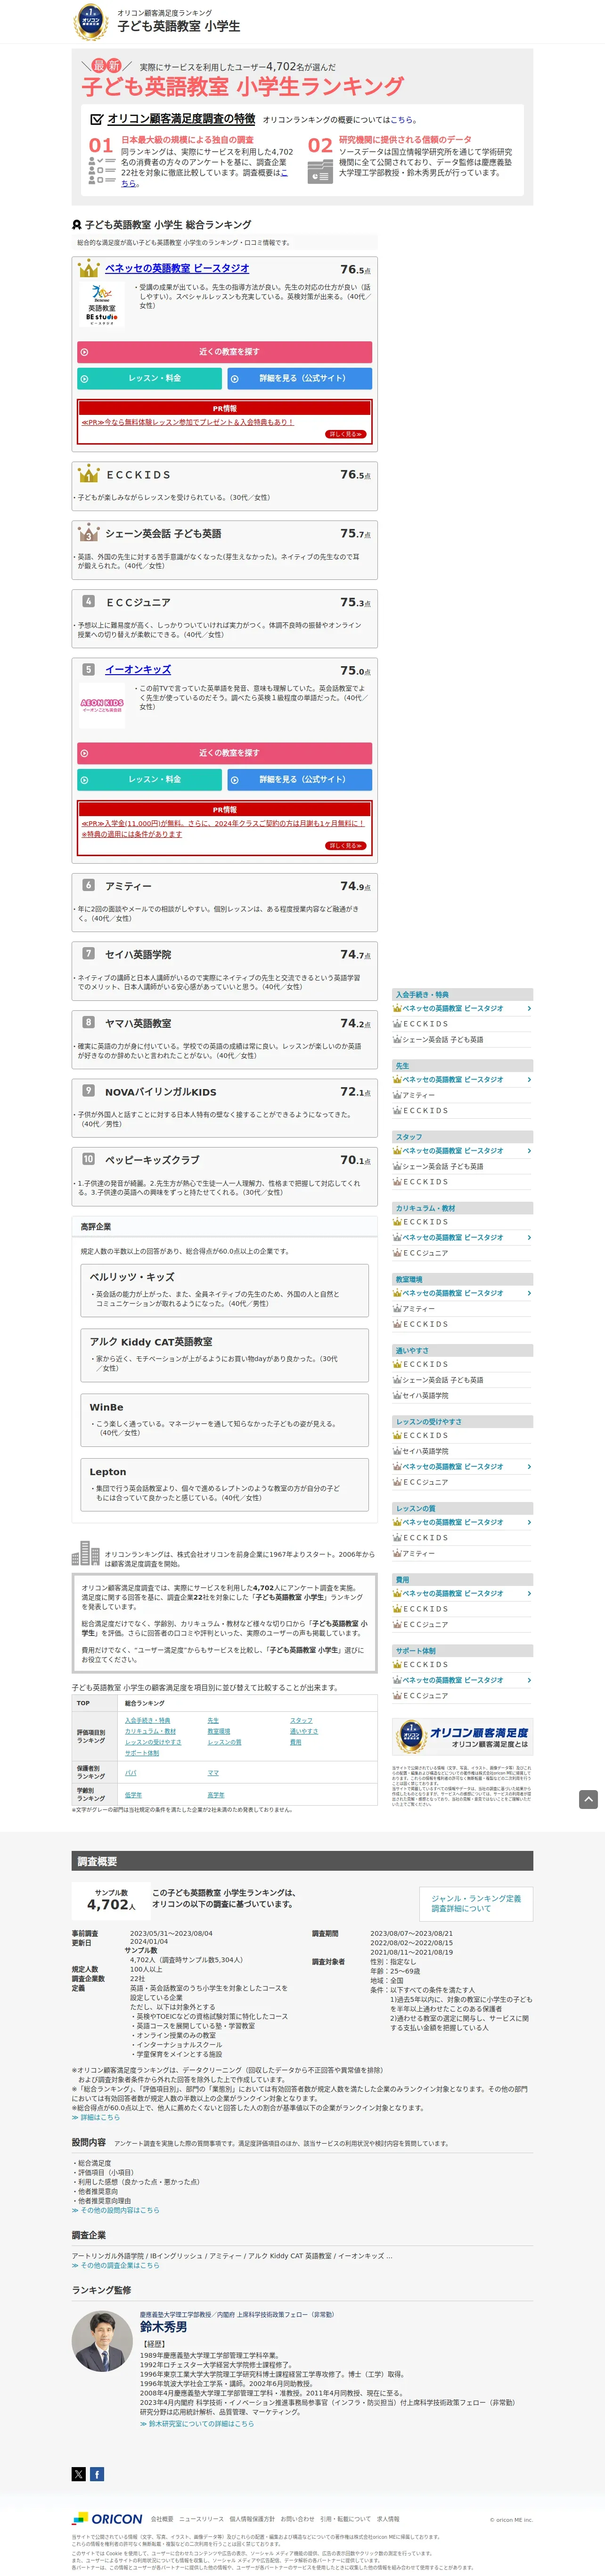
Task: Expand Benesse's chevron under 費用 sidebar section
Action: [529, 1593]
